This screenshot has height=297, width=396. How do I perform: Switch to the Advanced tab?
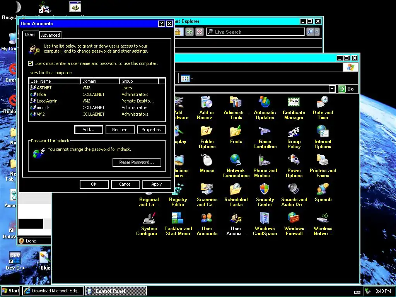coord(51,35)
